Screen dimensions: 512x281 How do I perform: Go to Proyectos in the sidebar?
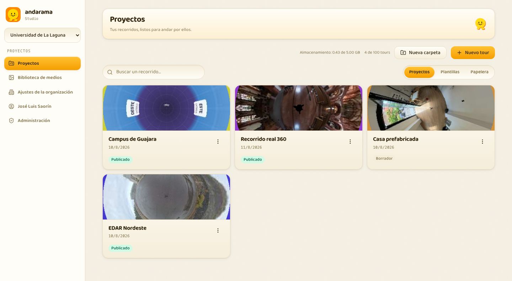43,63
